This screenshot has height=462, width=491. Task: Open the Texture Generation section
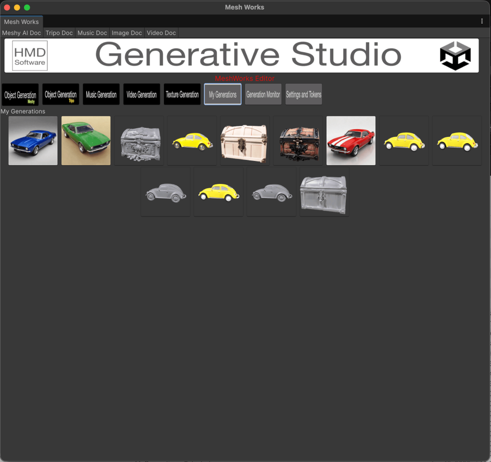tap(182, 94)
